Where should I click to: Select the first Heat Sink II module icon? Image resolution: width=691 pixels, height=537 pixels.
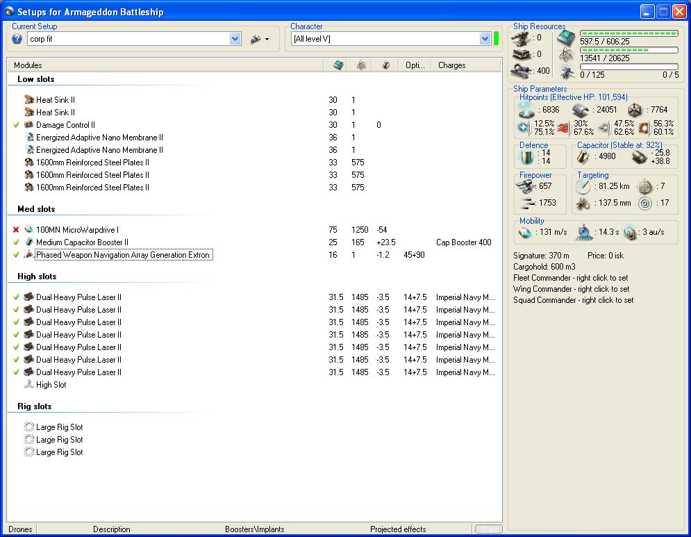point(29,99)
